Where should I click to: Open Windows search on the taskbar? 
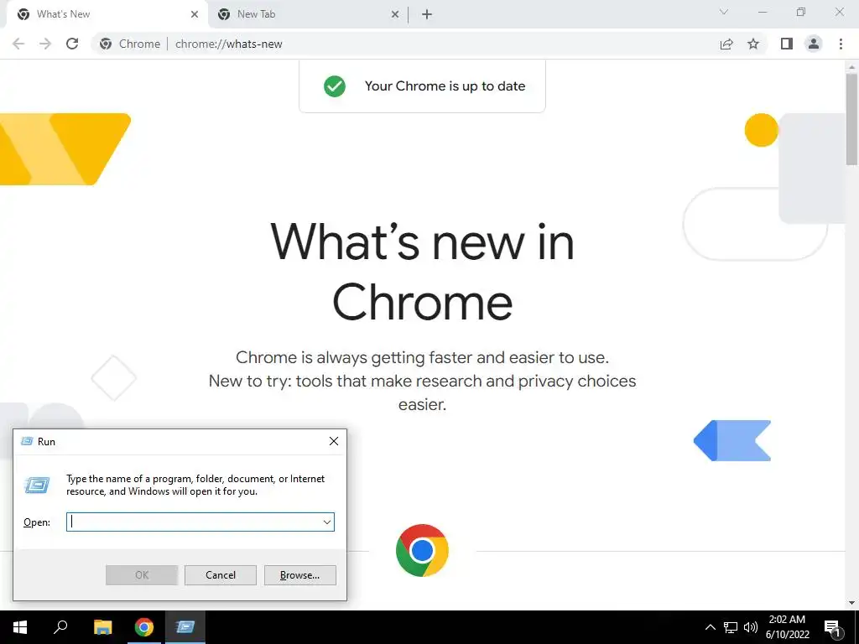[x=60, y=627]
